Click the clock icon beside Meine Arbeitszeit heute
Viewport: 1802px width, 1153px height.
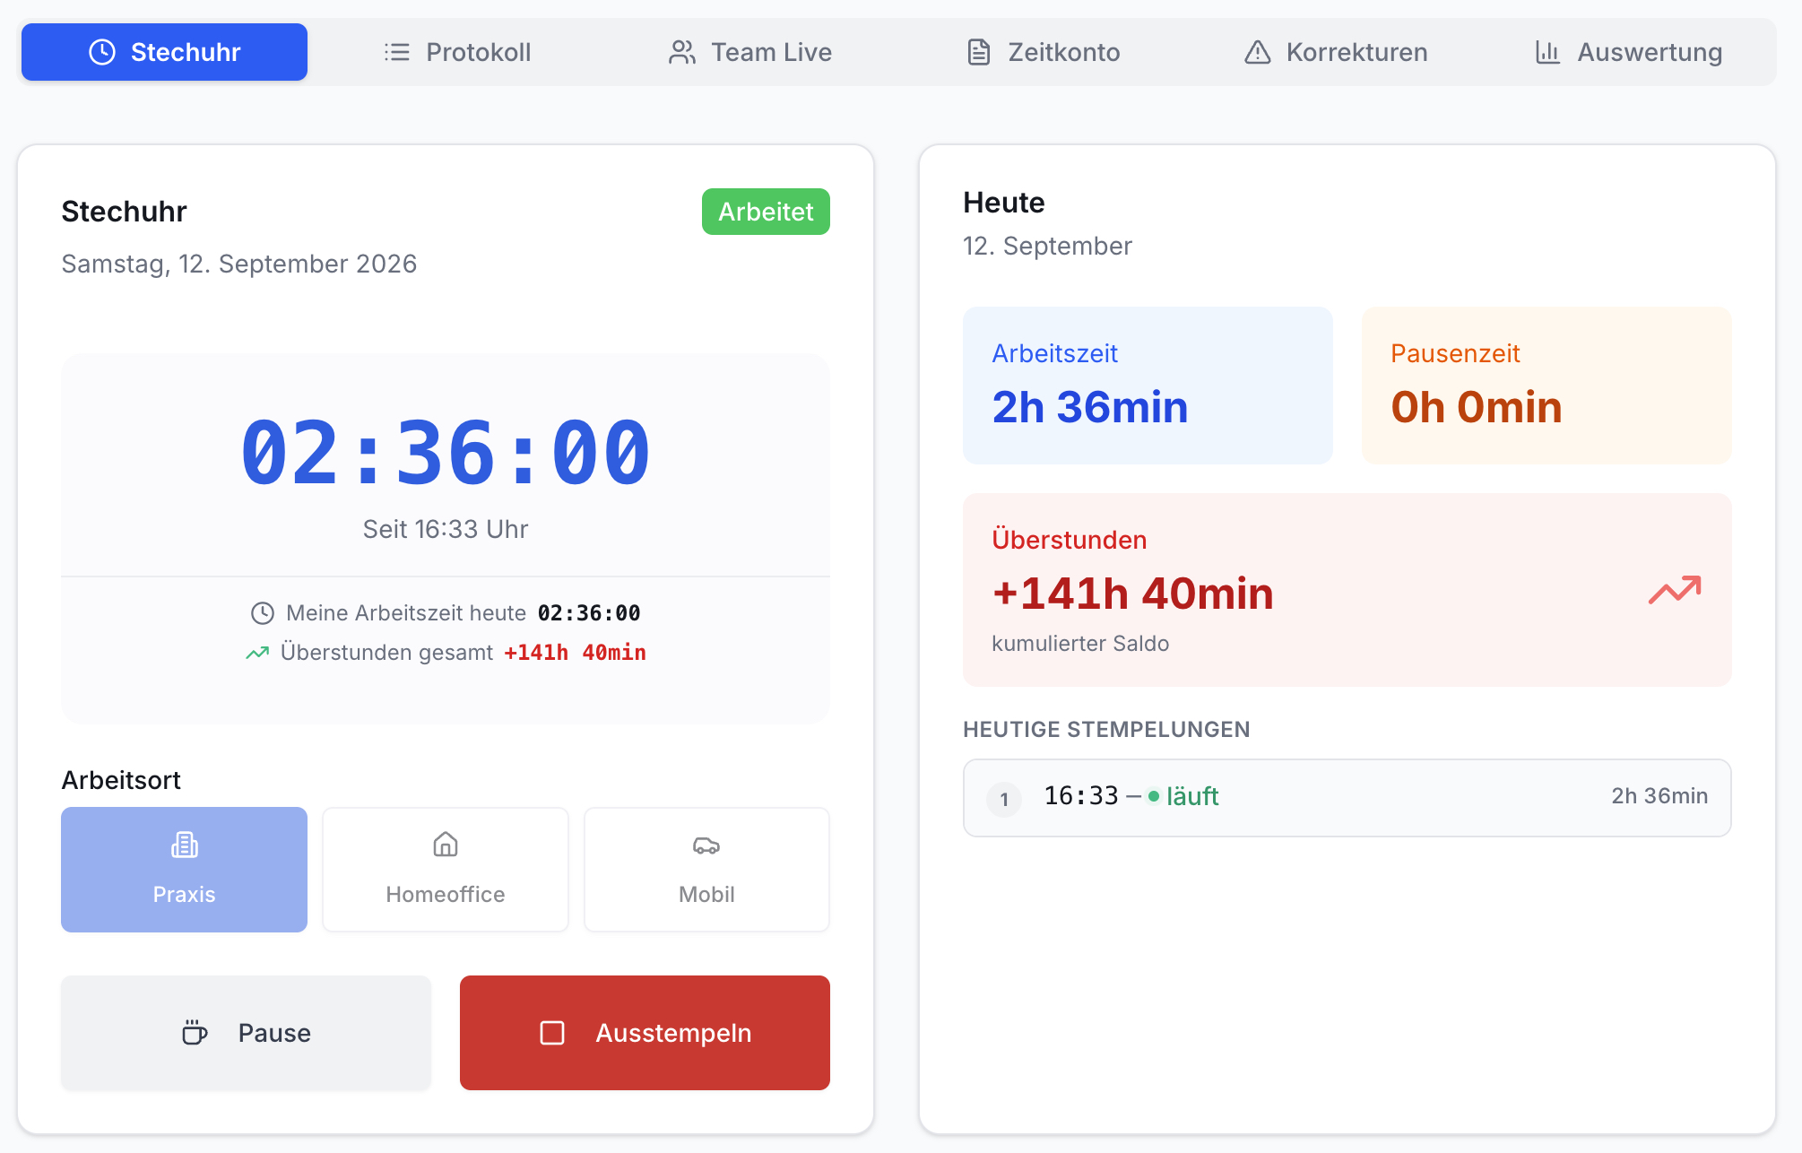pos(263,613)
